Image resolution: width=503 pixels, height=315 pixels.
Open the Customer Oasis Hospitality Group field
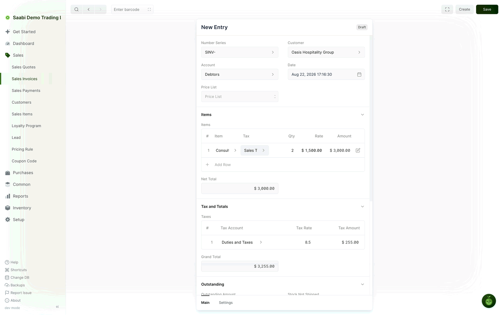(326, 52)
